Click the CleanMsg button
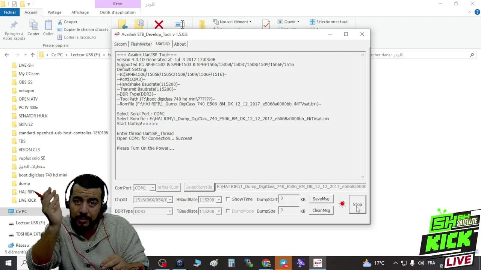This screenshot has width=481, height=270. click(321, 210)
